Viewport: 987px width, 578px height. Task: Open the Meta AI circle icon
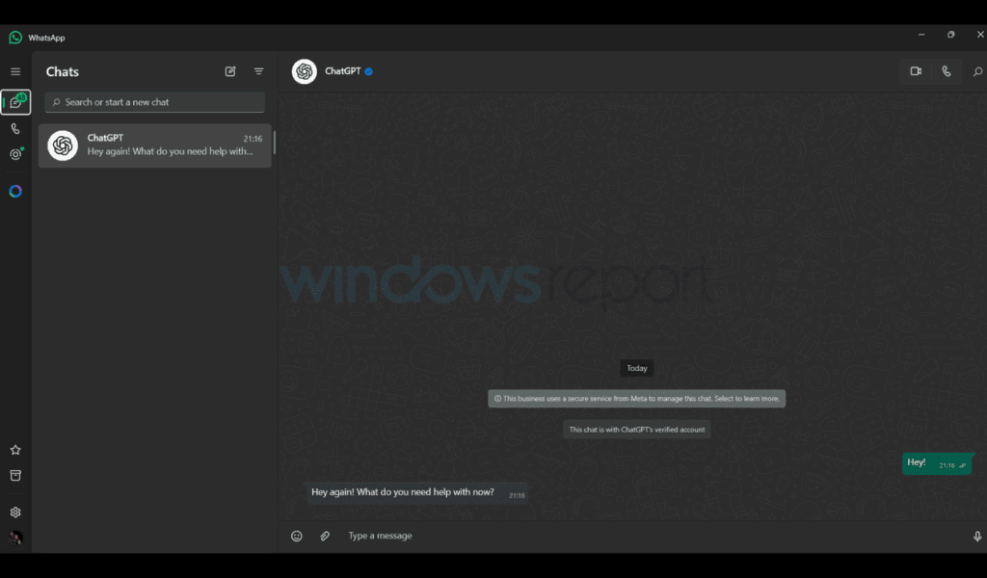pyautogui.click(x=15, y=191)
